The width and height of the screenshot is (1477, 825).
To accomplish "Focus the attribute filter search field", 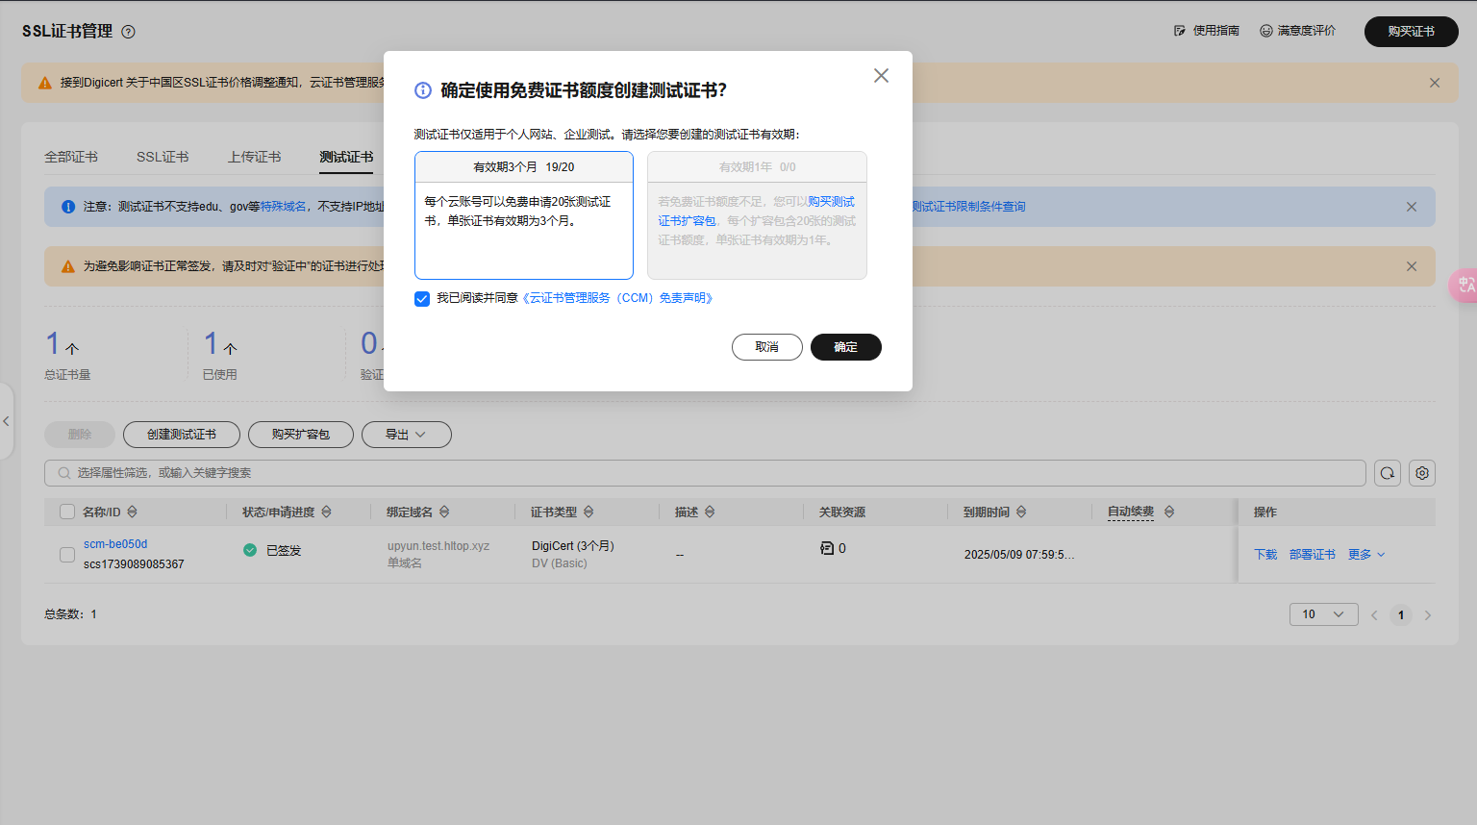I will pyautogui.click(x=705, y=473).
